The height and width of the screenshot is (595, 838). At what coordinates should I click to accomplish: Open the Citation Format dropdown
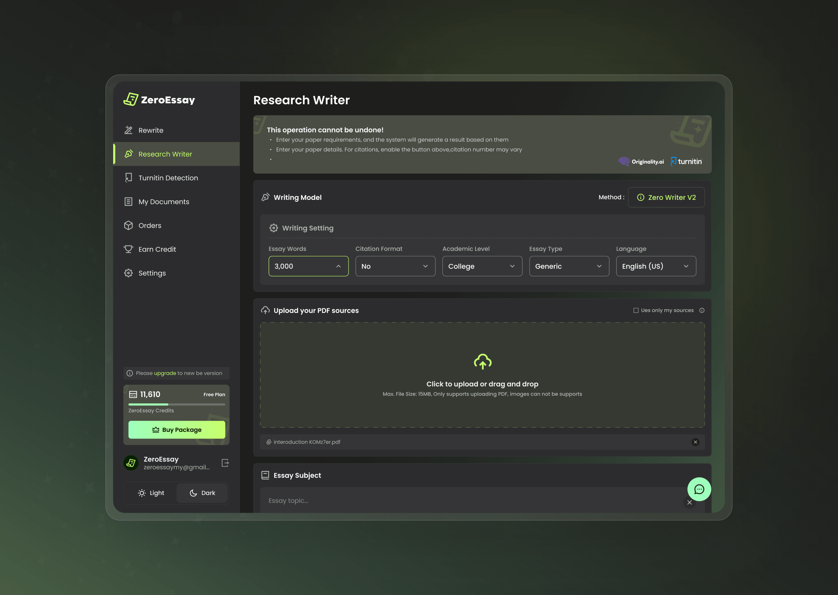click(x=395, y=266)
